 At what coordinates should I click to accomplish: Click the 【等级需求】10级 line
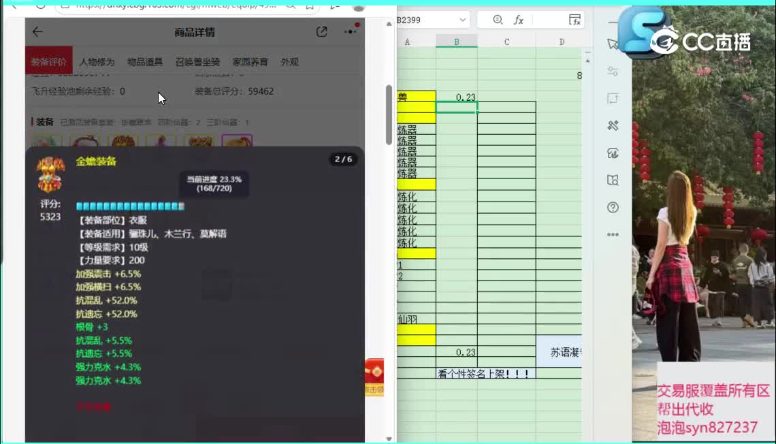click(x=113, y=247)
